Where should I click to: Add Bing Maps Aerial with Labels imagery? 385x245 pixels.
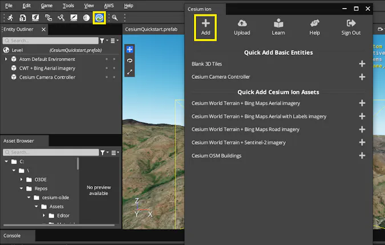[362, 117]
